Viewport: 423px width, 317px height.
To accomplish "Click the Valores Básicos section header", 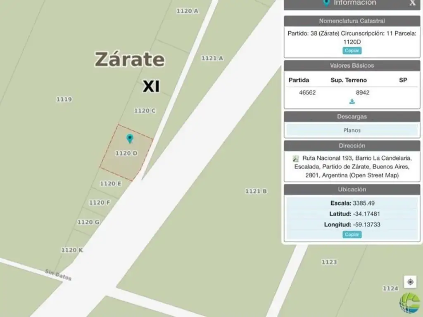I will click(x=352, y=66).
